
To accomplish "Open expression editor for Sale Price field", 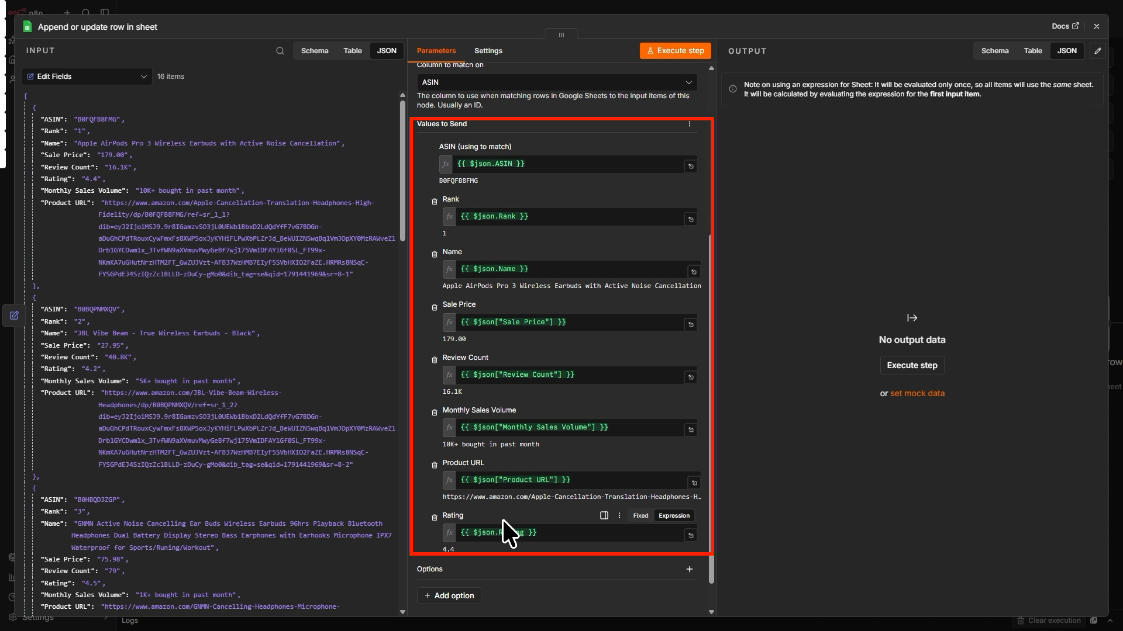I will pyautogui.click(x=691, y=324).
